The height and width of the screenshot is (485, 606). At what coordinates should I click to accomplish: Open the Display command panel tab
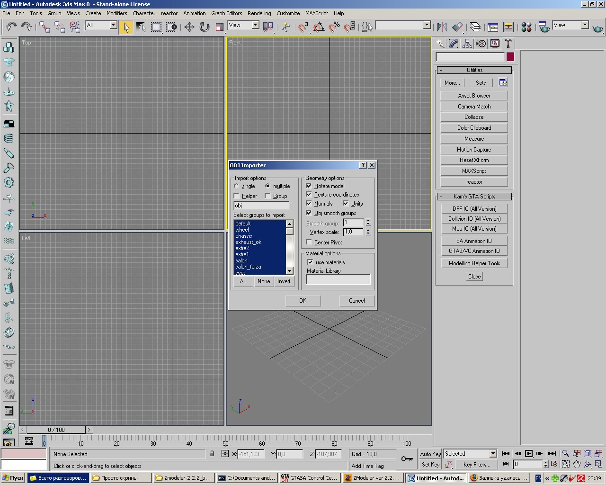495,44
